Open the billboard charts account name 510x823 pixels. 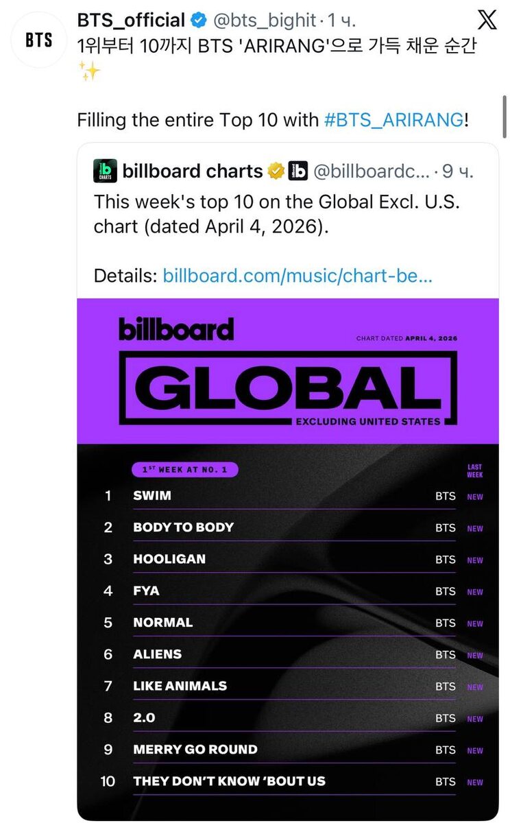(x=193, y=171)
